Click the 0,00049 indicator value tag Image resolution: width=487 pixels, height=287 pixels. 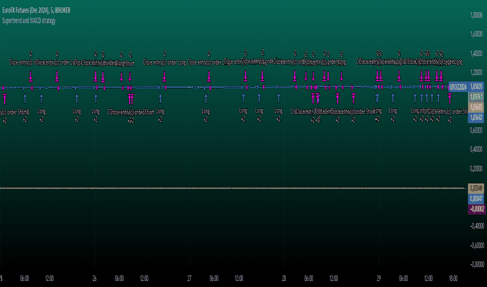click(476, 188)
